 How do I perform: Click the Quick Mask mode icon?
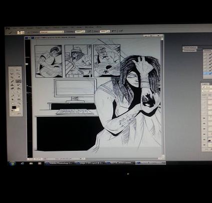(x=13, y=114)
